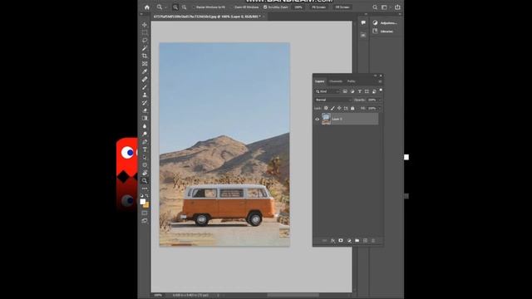Select the Crop tool
Image resolution: width=532 pixels, height=299 pixels.
(x=145, y=56)
